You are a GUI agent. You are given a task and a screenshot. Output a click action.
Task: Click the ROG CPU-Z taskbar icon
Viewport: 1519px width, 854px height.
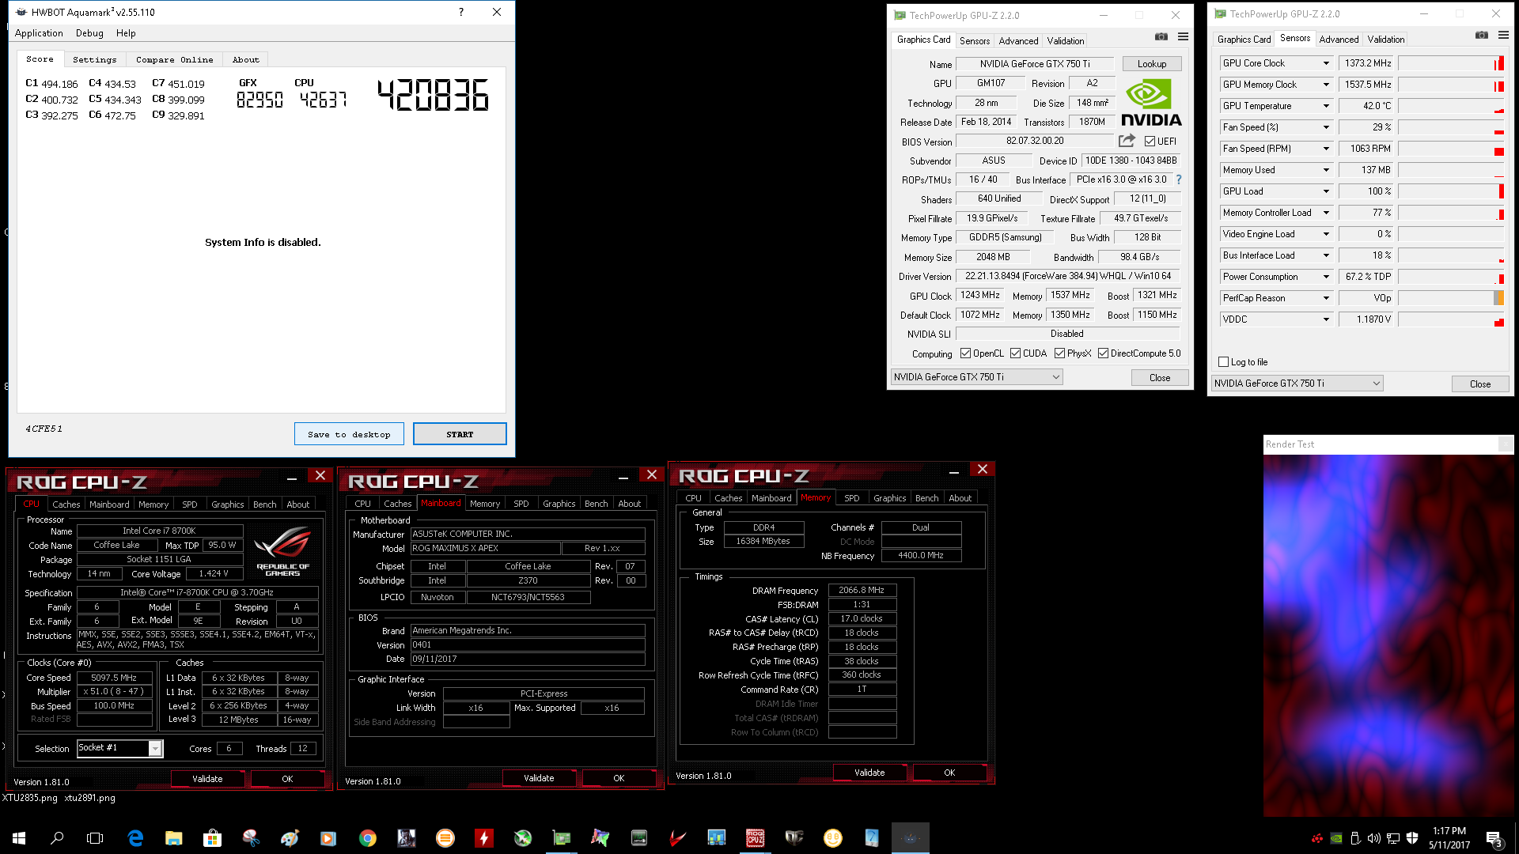(x=755, y=838)
